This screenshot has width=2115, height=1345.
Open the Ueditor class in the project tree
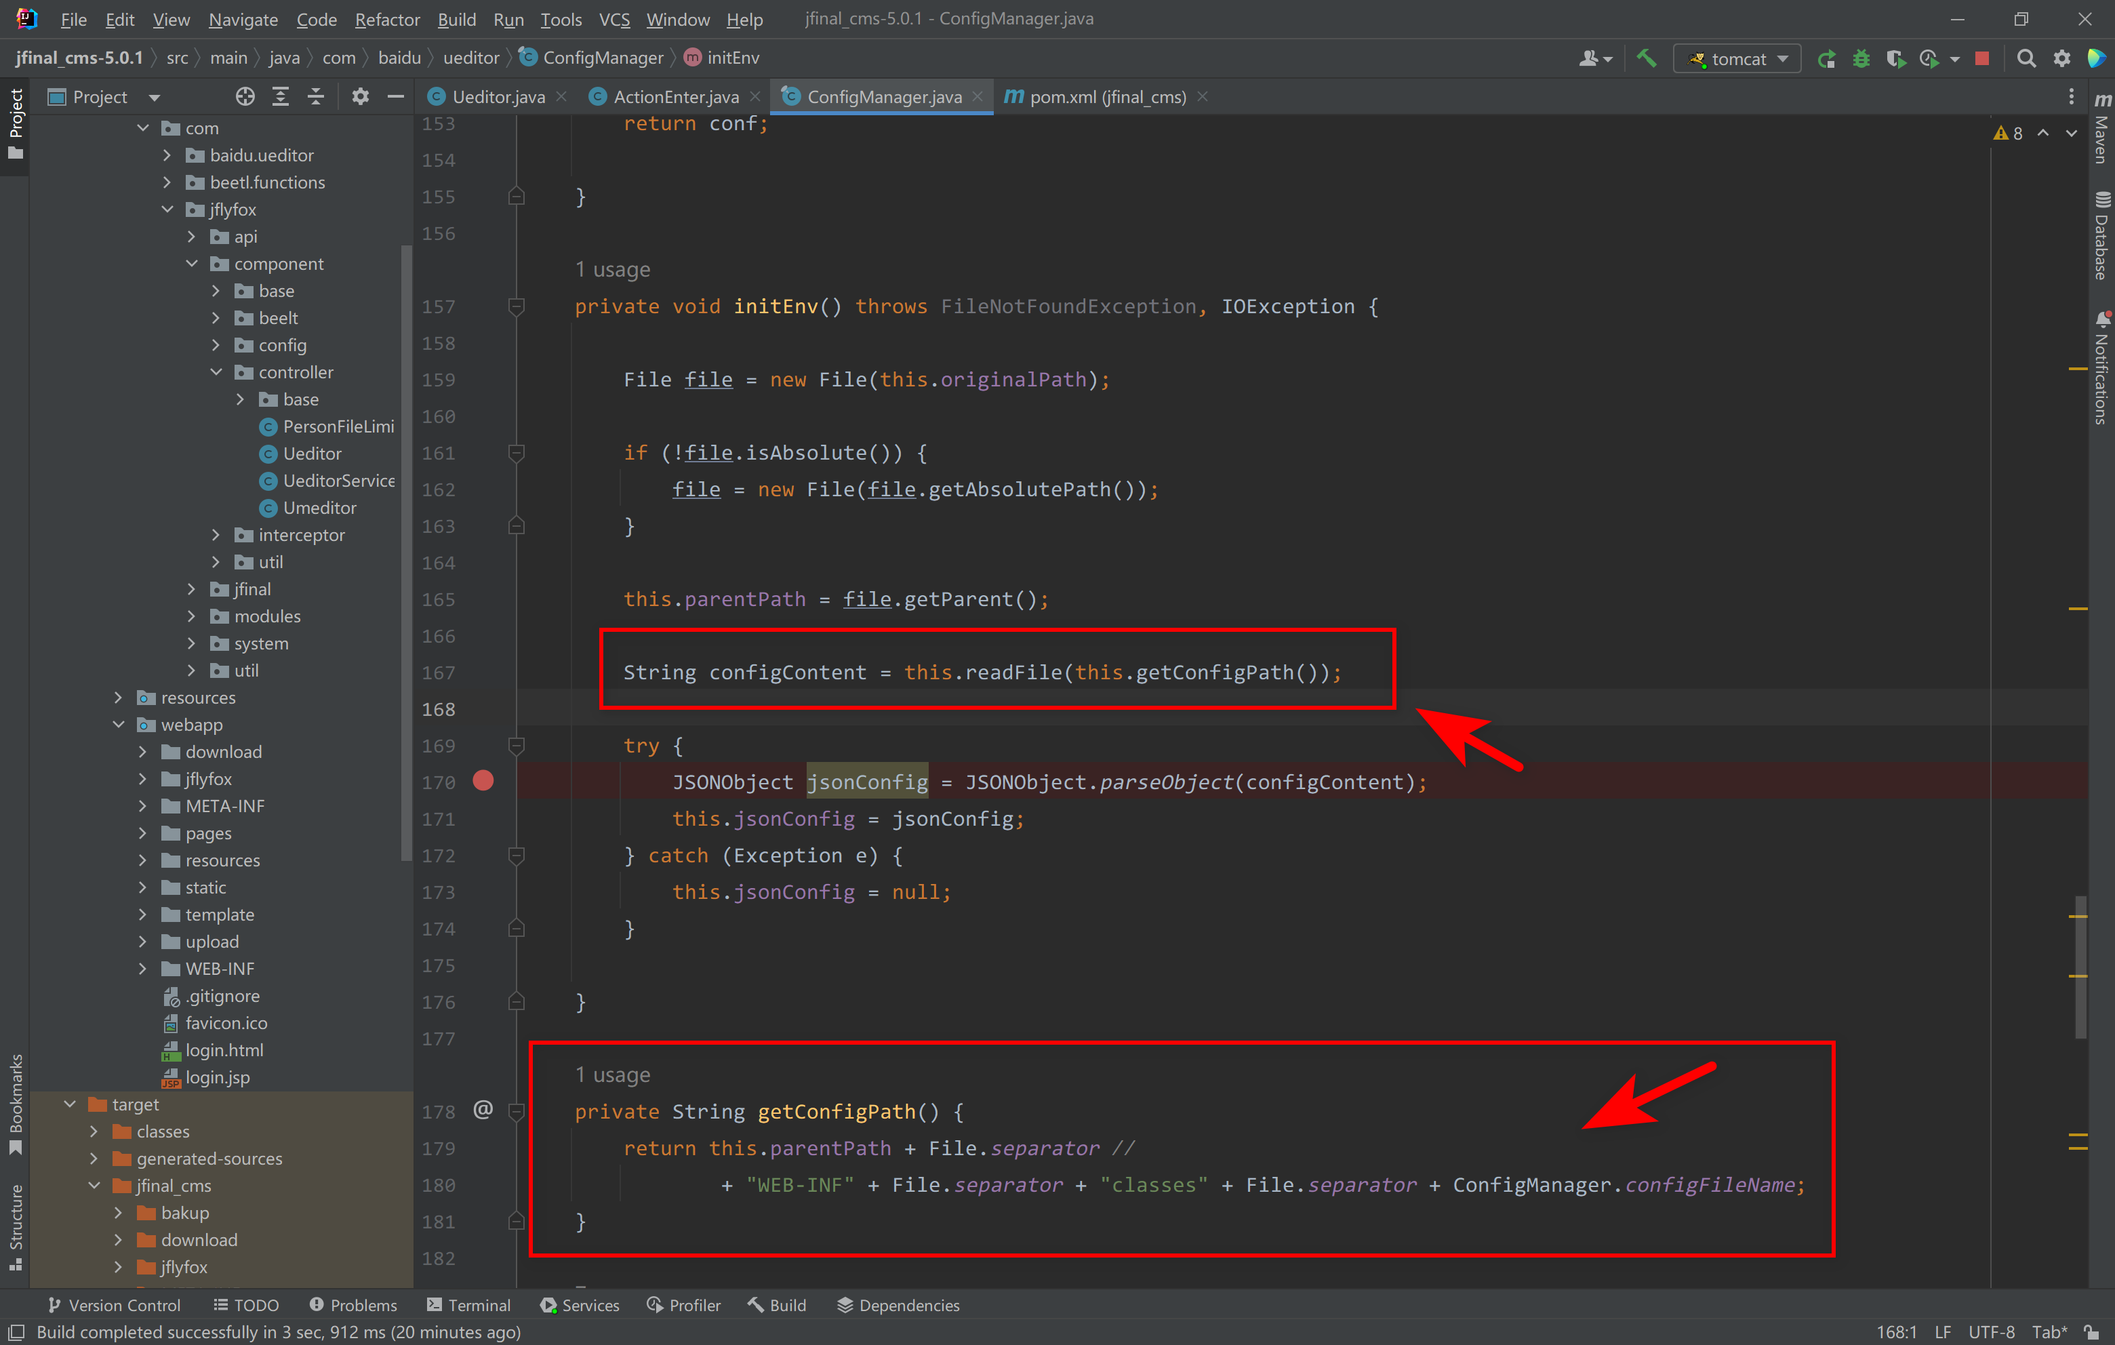(x=311, y=454)
